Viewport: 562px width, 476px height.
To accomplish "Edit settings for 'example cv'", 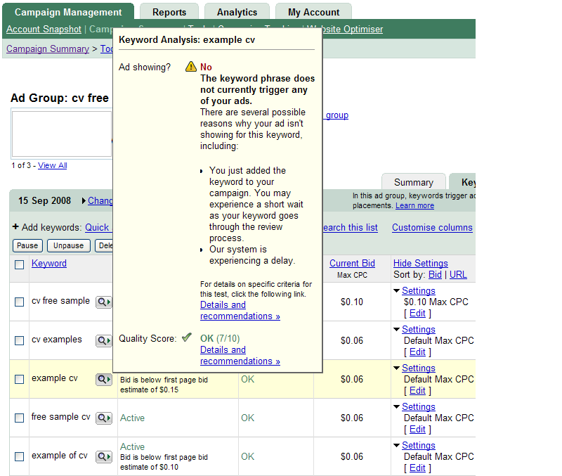I will pos(417,391).
